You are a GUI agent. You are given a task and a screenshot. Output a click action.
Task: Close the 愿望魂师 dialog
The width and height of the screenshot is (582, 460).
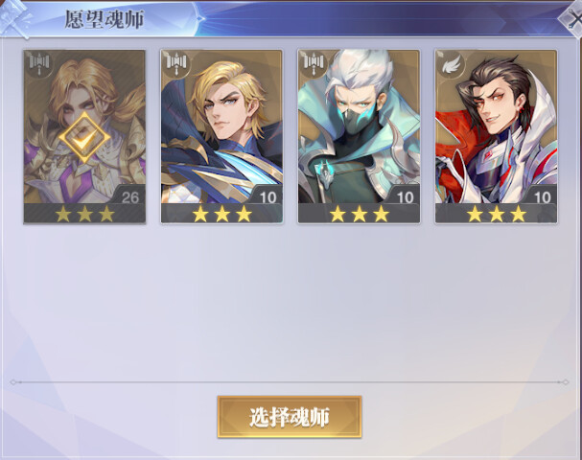571,19
